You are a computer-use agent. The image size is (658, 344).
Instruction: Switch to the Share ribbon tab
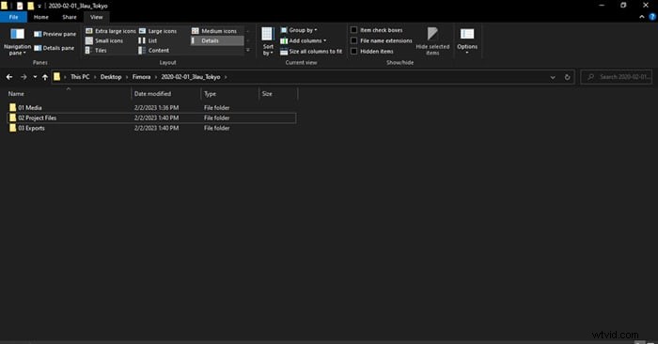tap(70, 17)
